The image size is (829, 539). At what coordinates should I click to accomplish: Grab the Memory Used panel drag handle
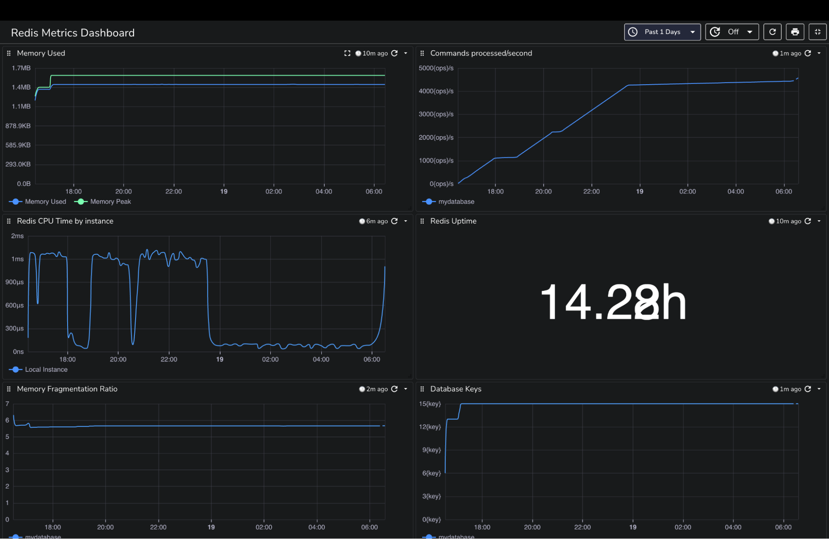pos(9,53)
